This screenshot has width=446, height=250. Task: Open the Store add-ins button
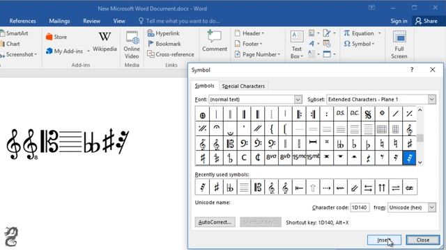point(56,37)
